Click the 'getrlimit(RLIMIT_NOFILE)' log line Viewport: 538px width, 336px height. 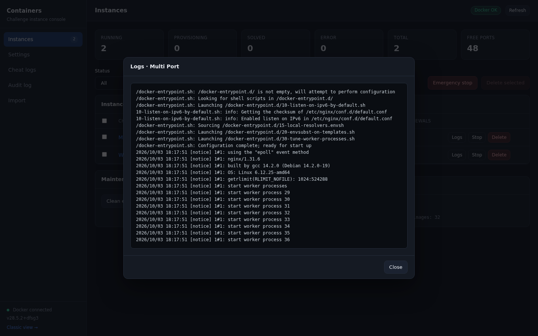[x=232, y=179]
